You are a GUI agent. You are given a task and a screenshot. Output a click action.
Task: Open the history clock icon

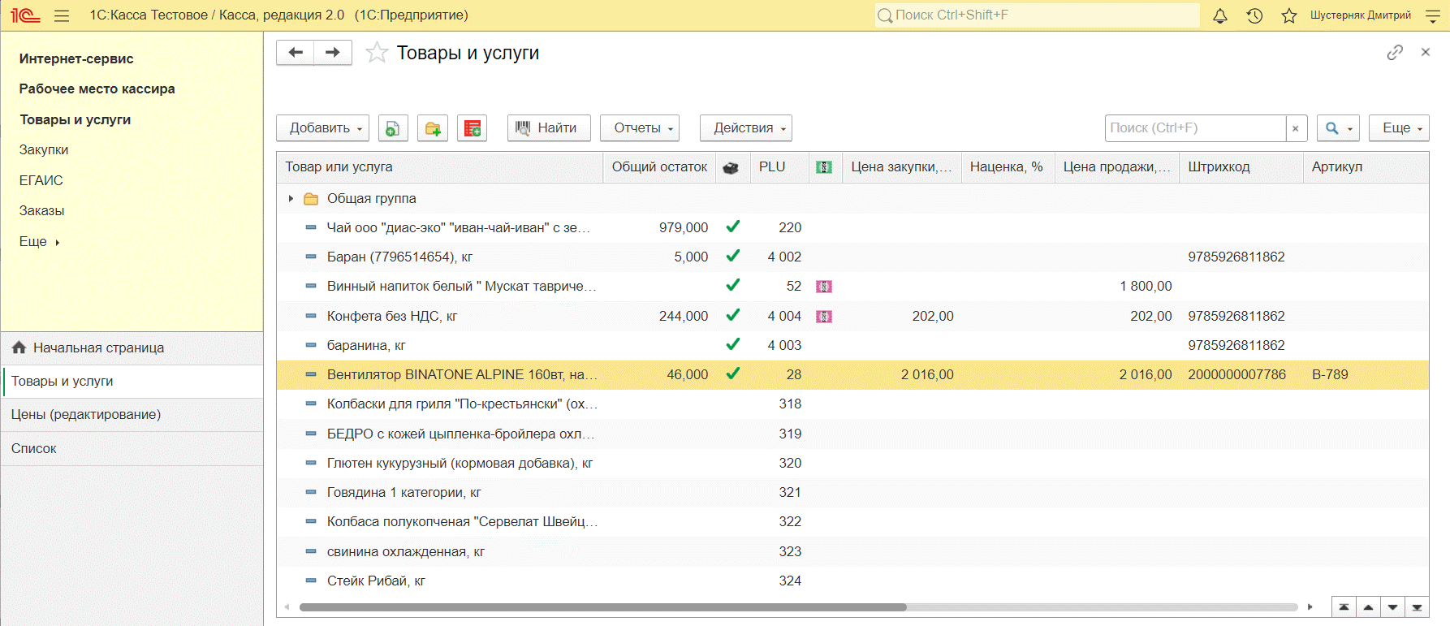point(1254,15)
